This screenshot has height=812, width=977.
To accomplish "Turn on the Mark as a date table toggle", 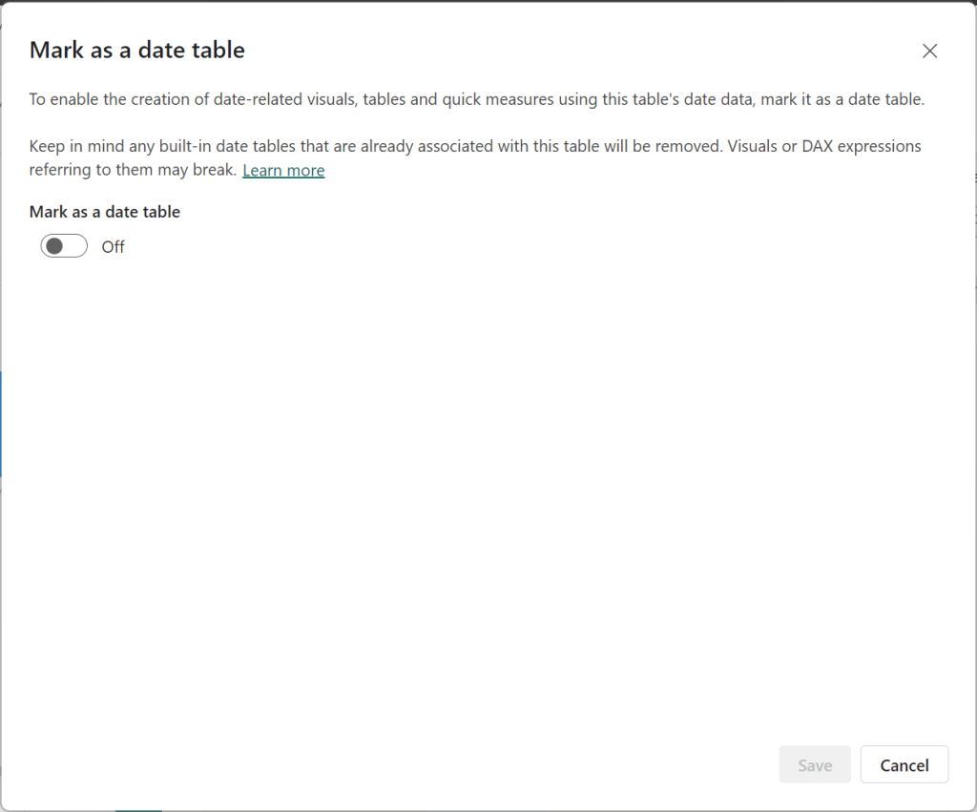I will pos(64,246).
